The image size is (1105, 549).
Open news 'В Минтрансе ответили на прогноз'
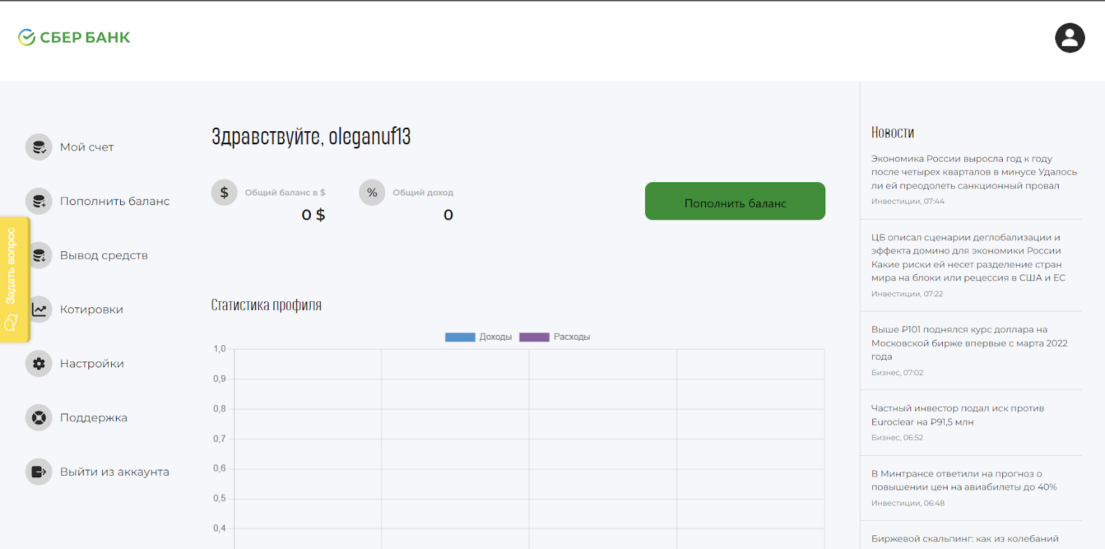point(964,480)
